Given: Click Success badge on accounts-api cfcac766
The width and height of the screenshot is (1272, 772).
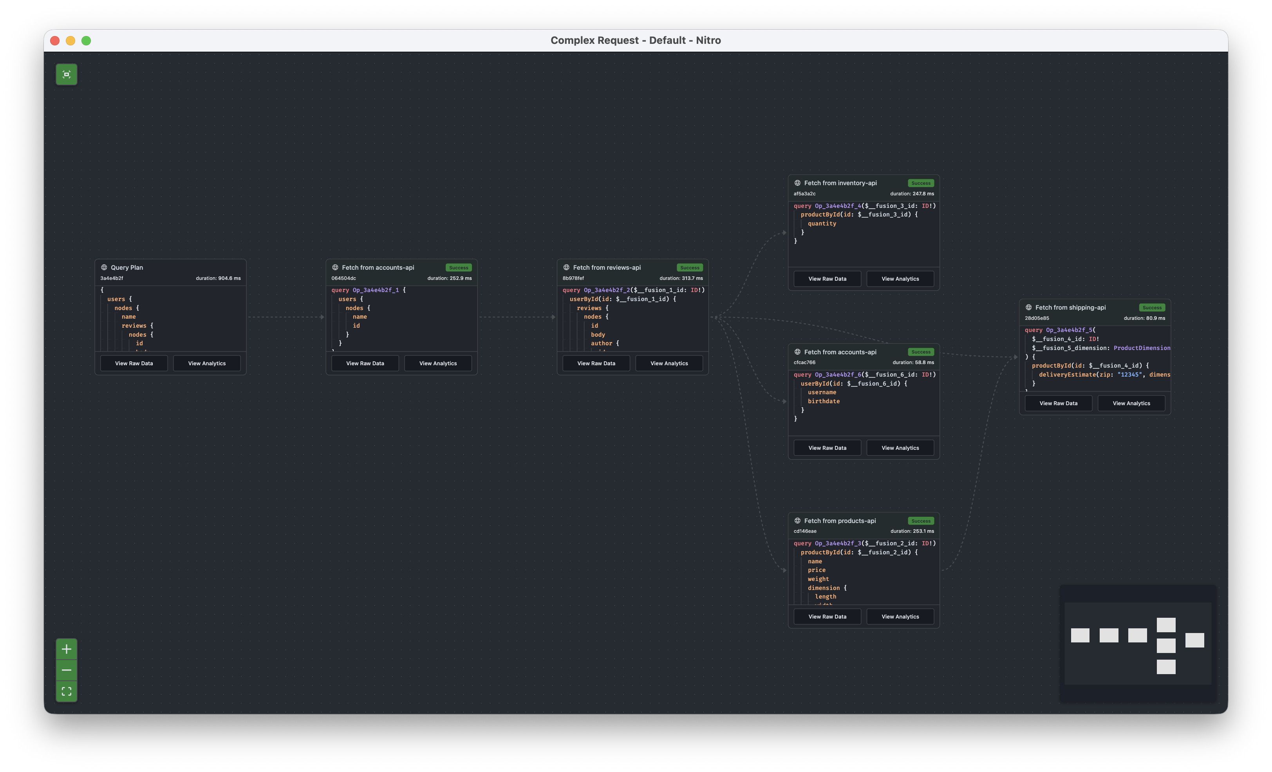Looking at the screenshot, I should point(921,352).
